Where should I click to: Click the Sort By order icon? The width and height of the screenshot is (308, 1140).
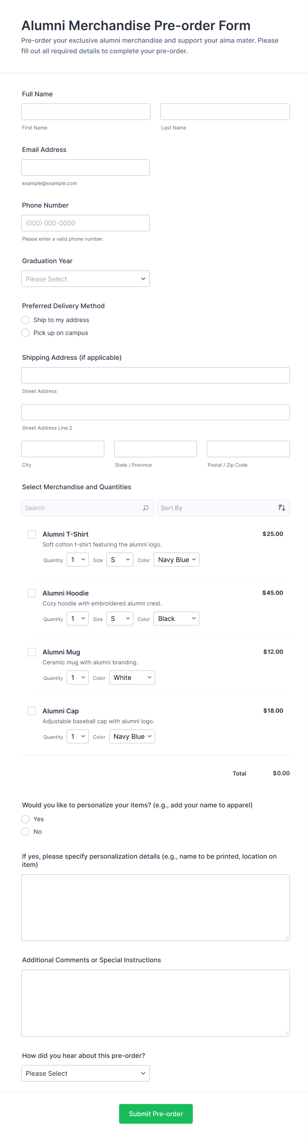(x=282, y=507)
